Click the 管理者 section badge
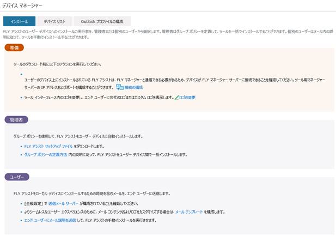The width and height of the screenshot is (336, 236). coord(16,120)
